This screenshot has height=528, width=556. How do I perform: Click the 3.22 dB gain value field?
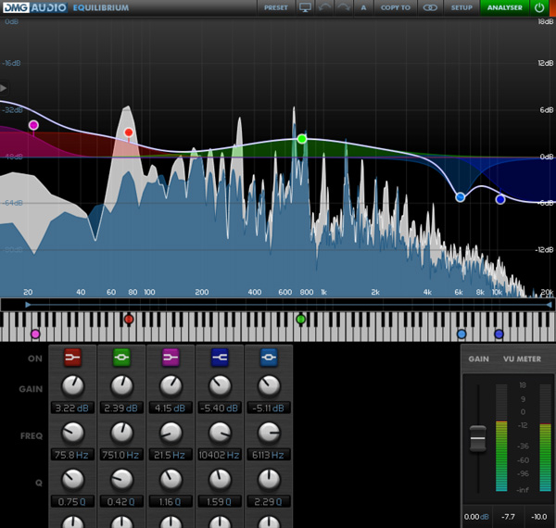(x=72, y=408)
